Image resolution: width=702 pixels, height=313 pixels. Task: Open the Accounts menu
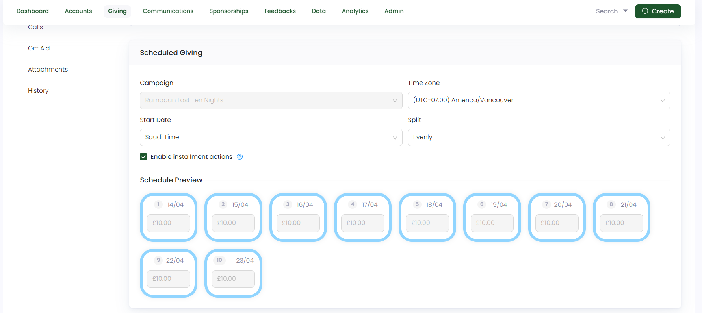pyautogui.click(x=78, y=11)
